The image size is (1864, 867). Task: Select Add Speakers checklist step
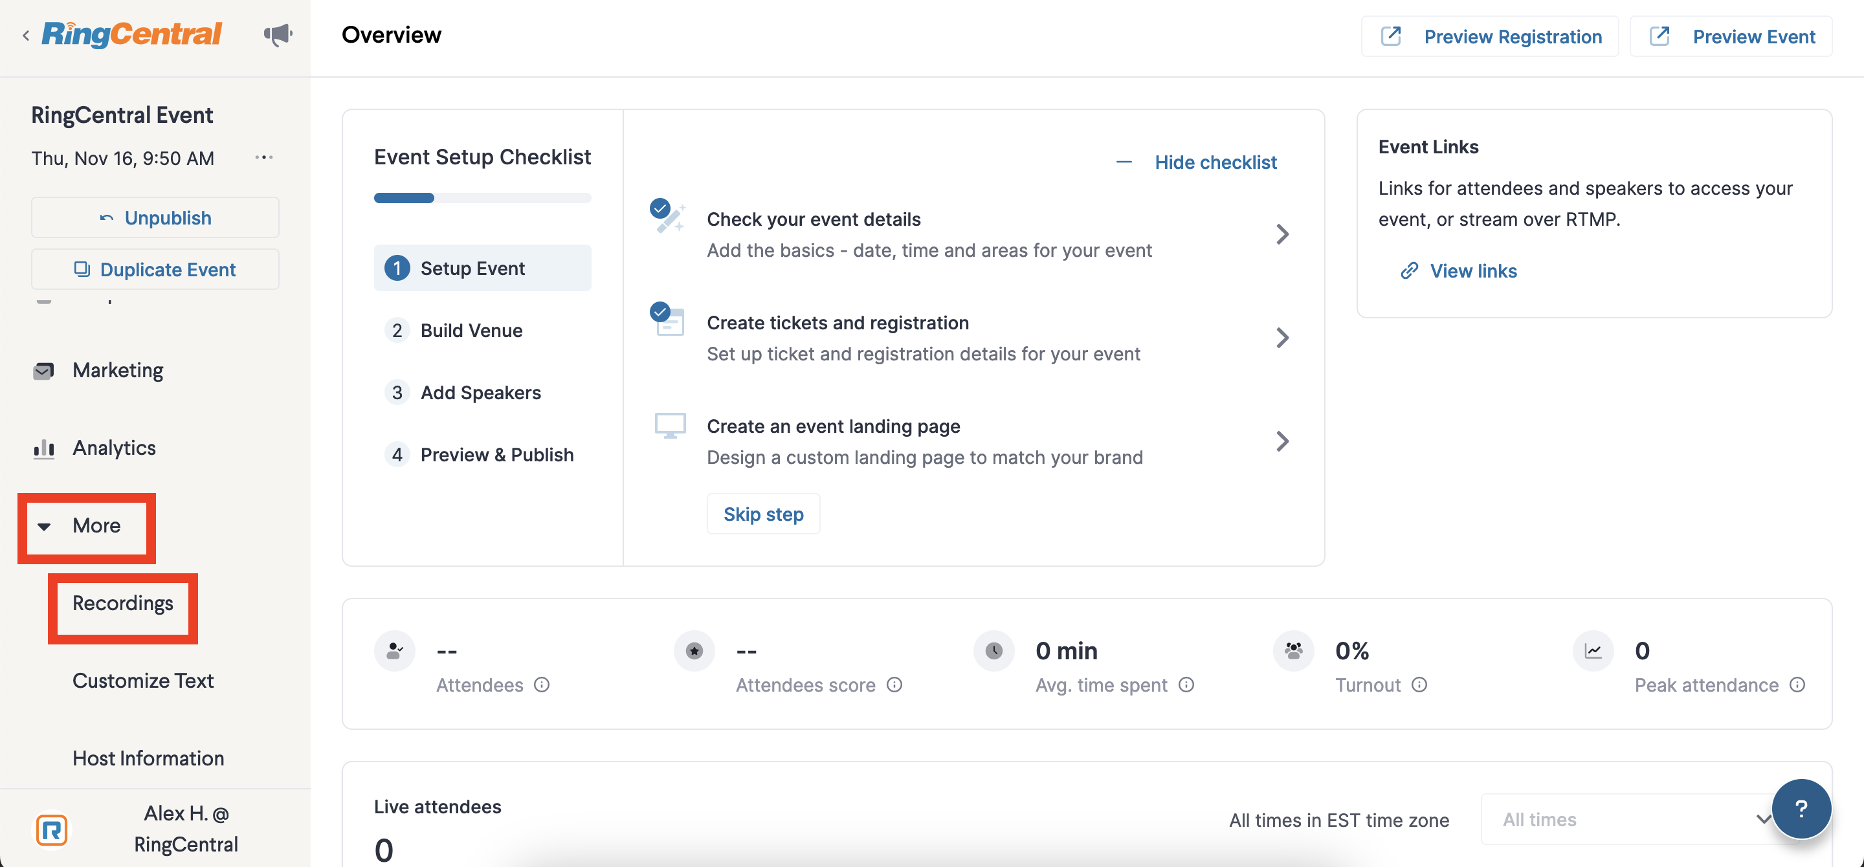(482, 392)
